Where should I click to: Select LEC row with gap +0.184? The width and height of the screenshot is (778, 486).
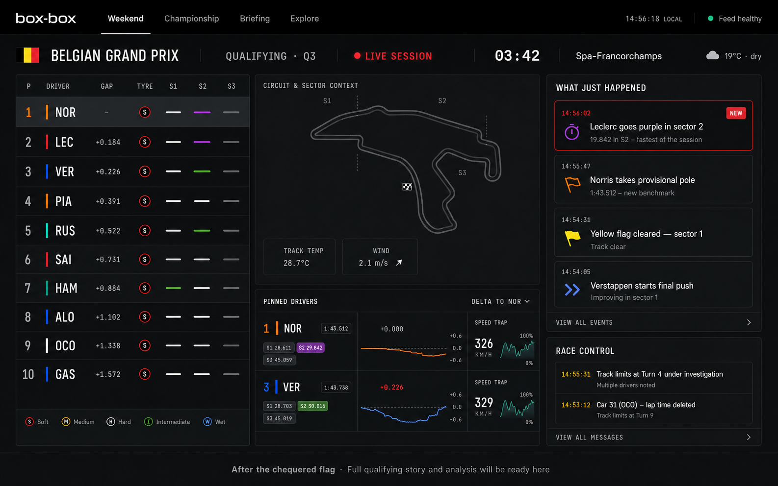pos(132,142)
